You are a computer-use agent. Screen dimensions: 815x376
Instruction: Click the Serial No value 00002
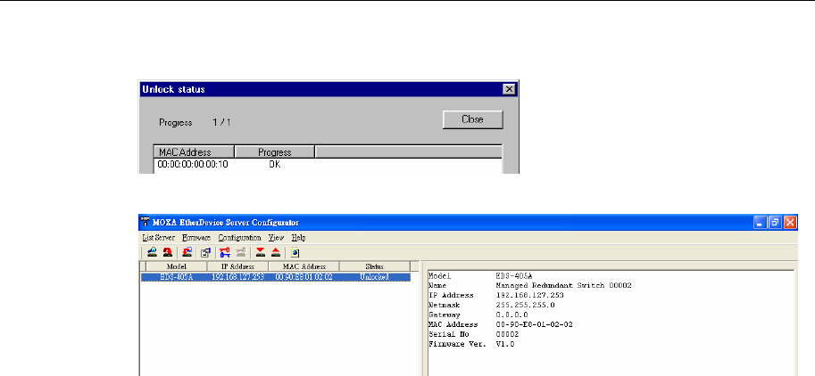[x=506, y=334]
